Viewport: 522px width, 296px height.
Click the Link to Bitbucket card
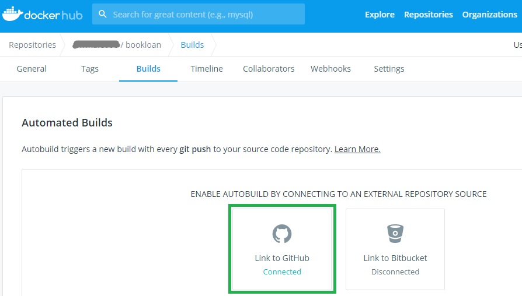click(395, 249)
